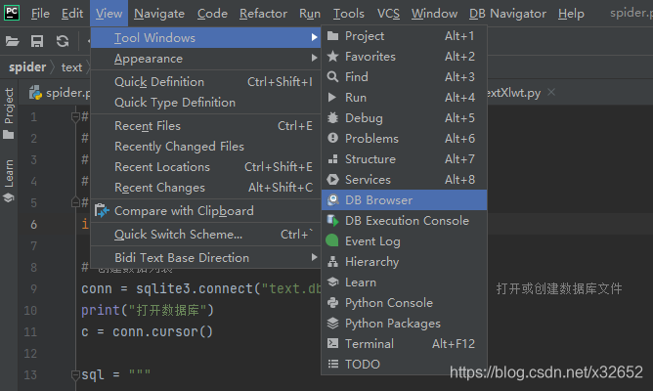The image size is (653, 391).
Task: Open the Window menu
Action: pyautogui.click(x=434, y=14)
